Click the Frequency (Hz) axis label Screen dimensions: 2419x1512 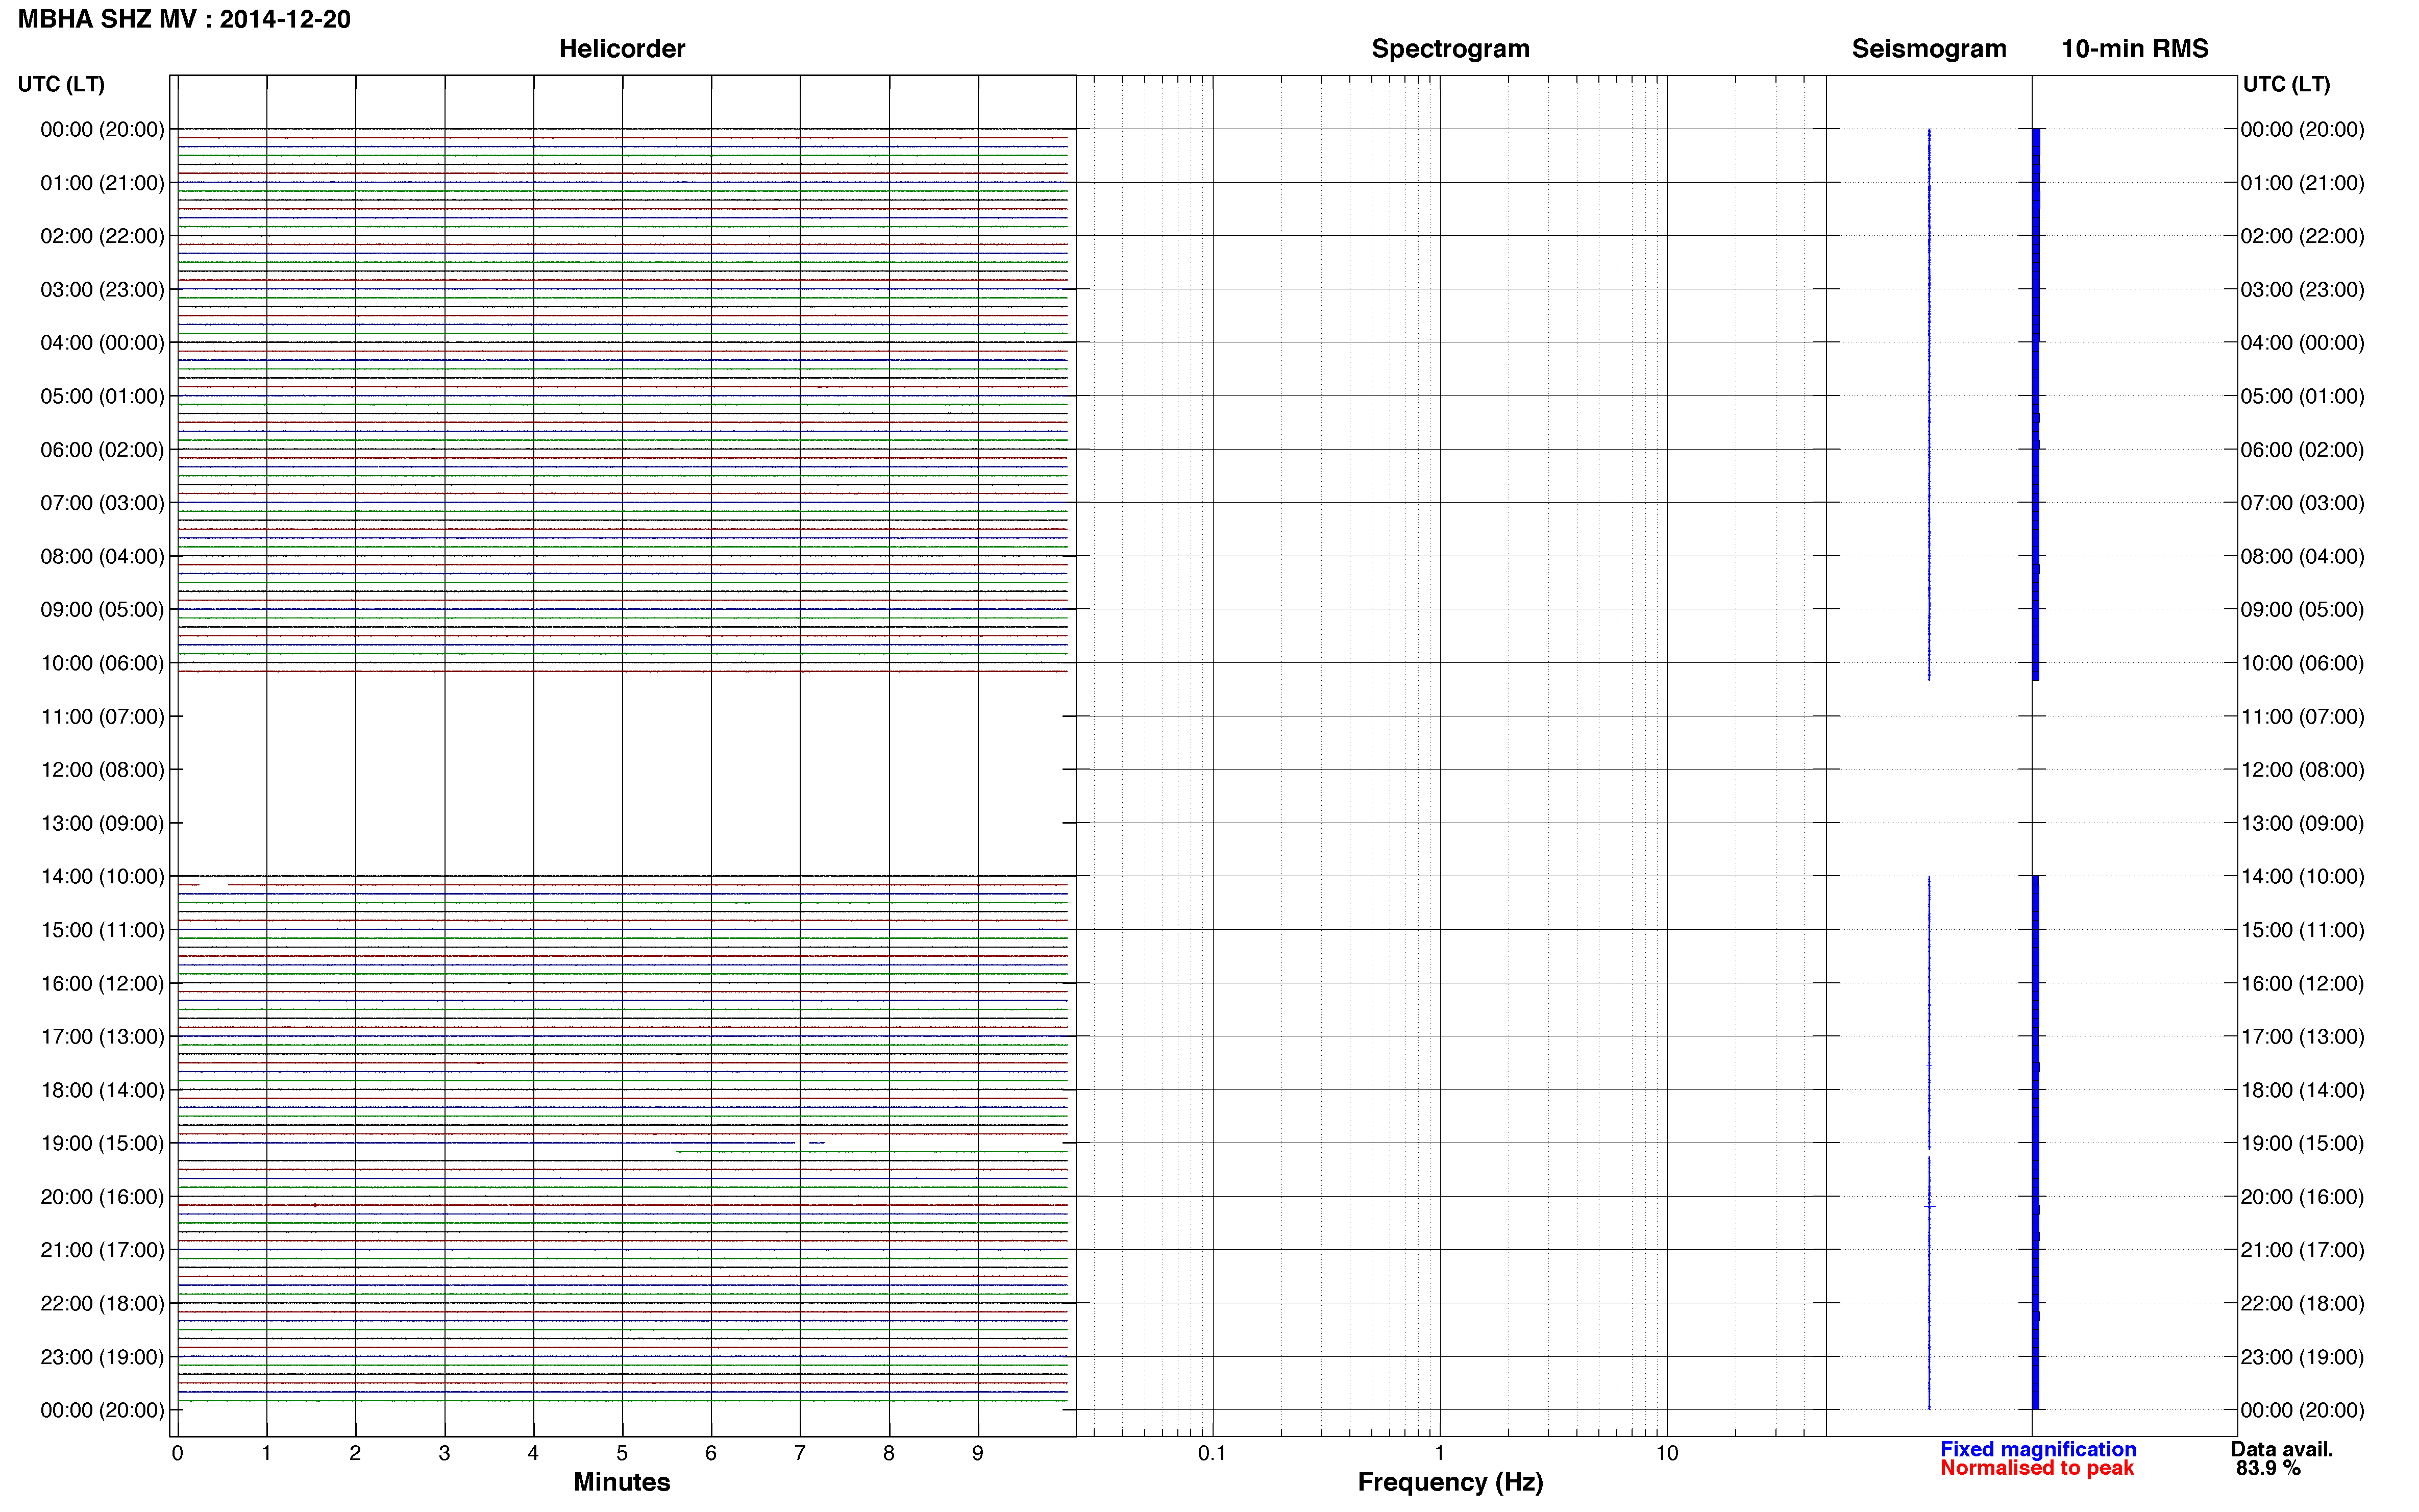pos(1450,1482)
